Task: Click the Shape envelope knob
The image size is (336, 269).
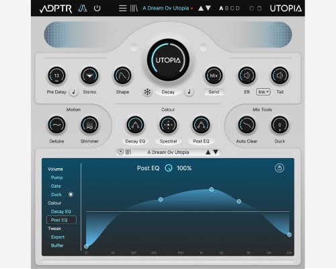Action: (x=122, y=75)
